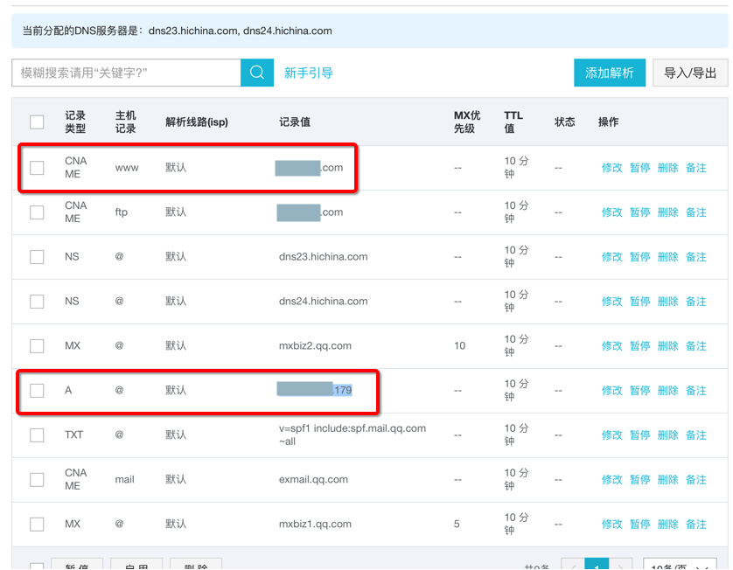Open the 新手引导 beginner guide link
The image size is (733, 570).
[309, 73]
